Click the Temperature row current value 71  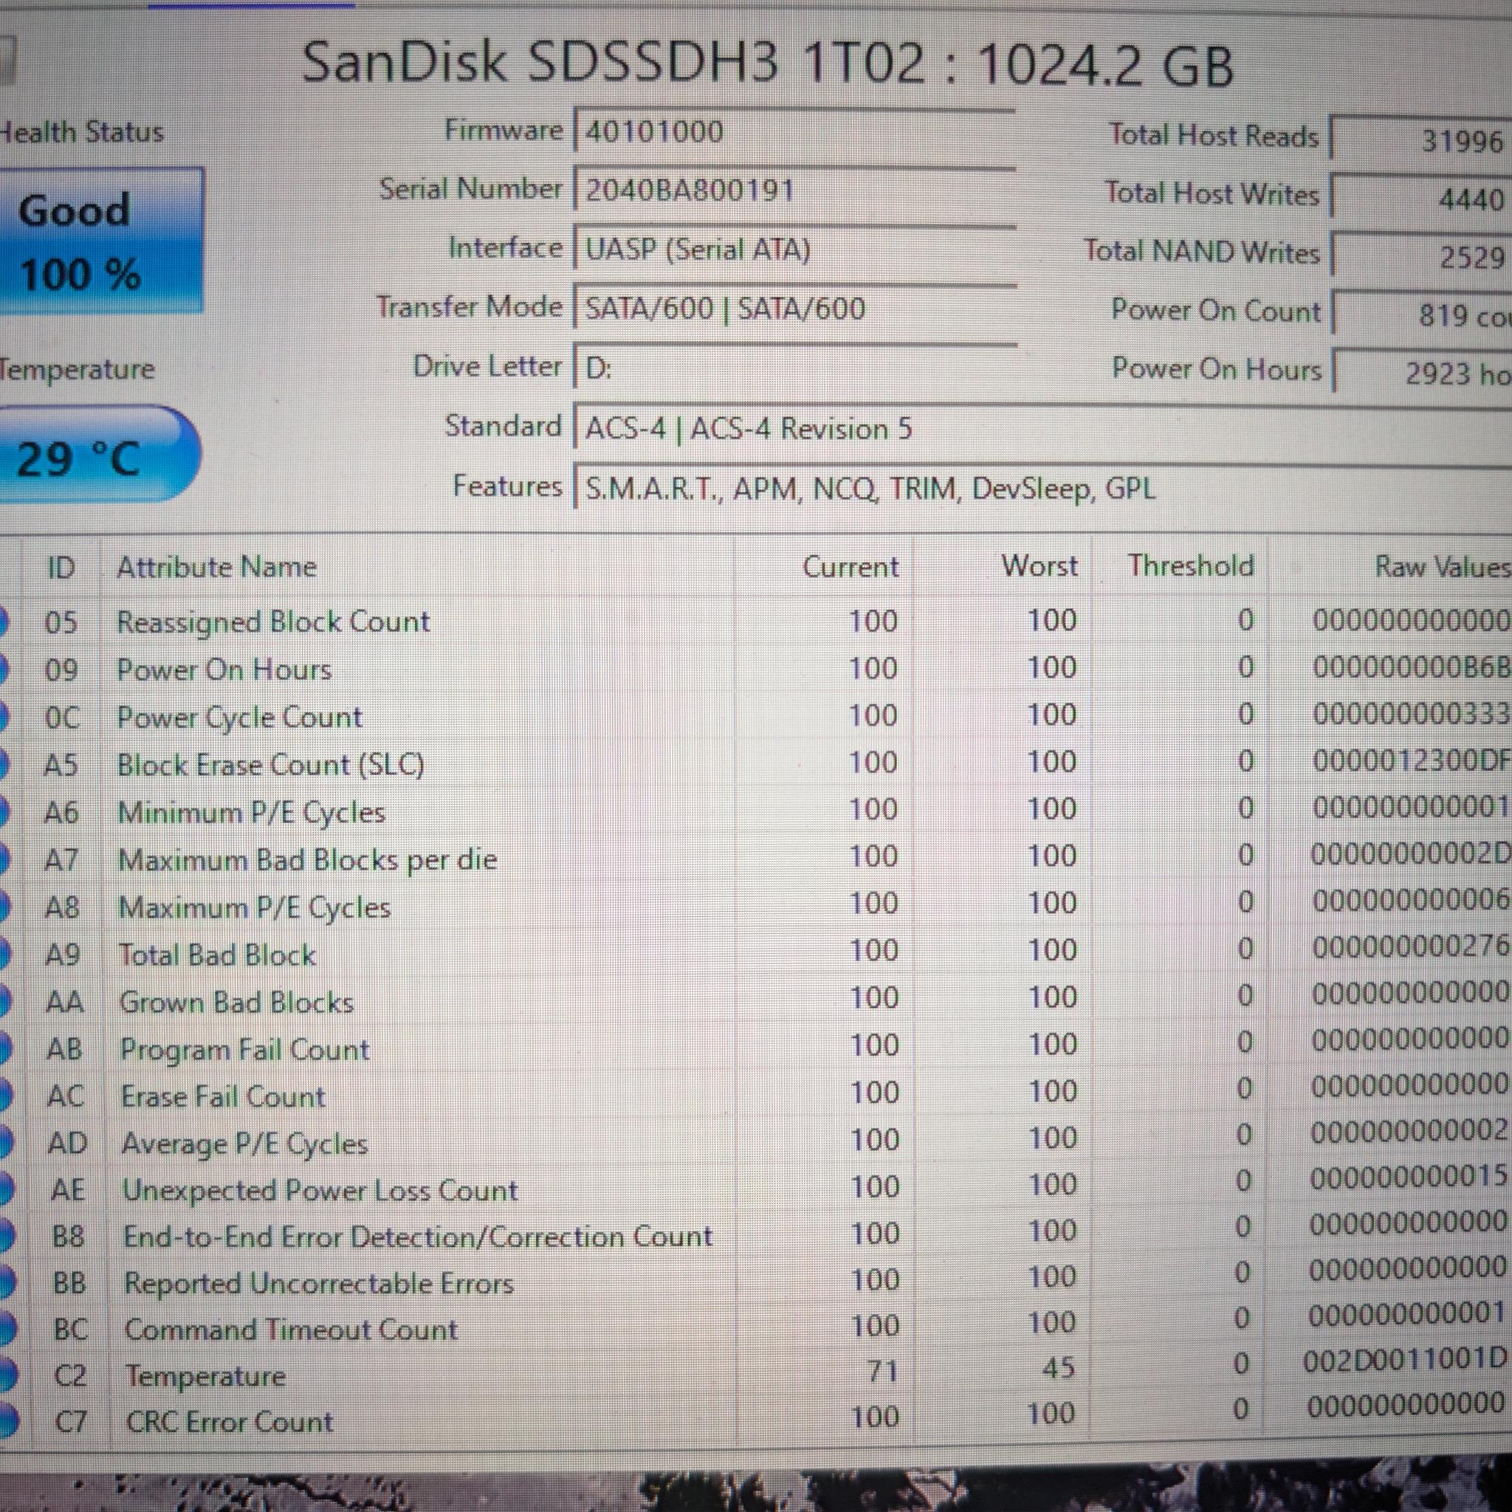[x=882, y=1371]
